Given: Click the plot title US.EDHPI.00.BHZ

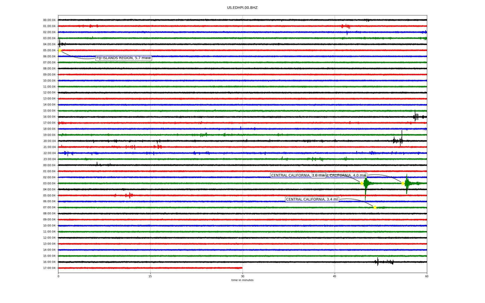Looking at the screenshot, I should click(242, 8).
